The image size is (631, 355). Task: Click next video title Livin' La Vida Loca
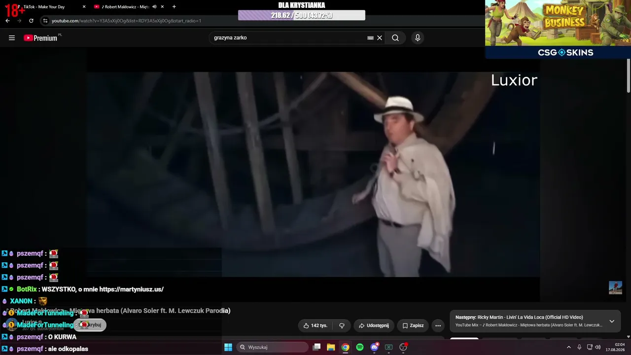tap(530, 317)
